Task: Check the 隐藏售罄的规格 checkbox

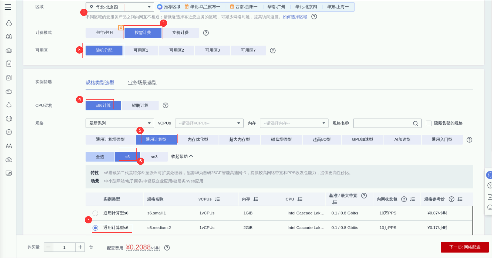Action: click(429, 123)
